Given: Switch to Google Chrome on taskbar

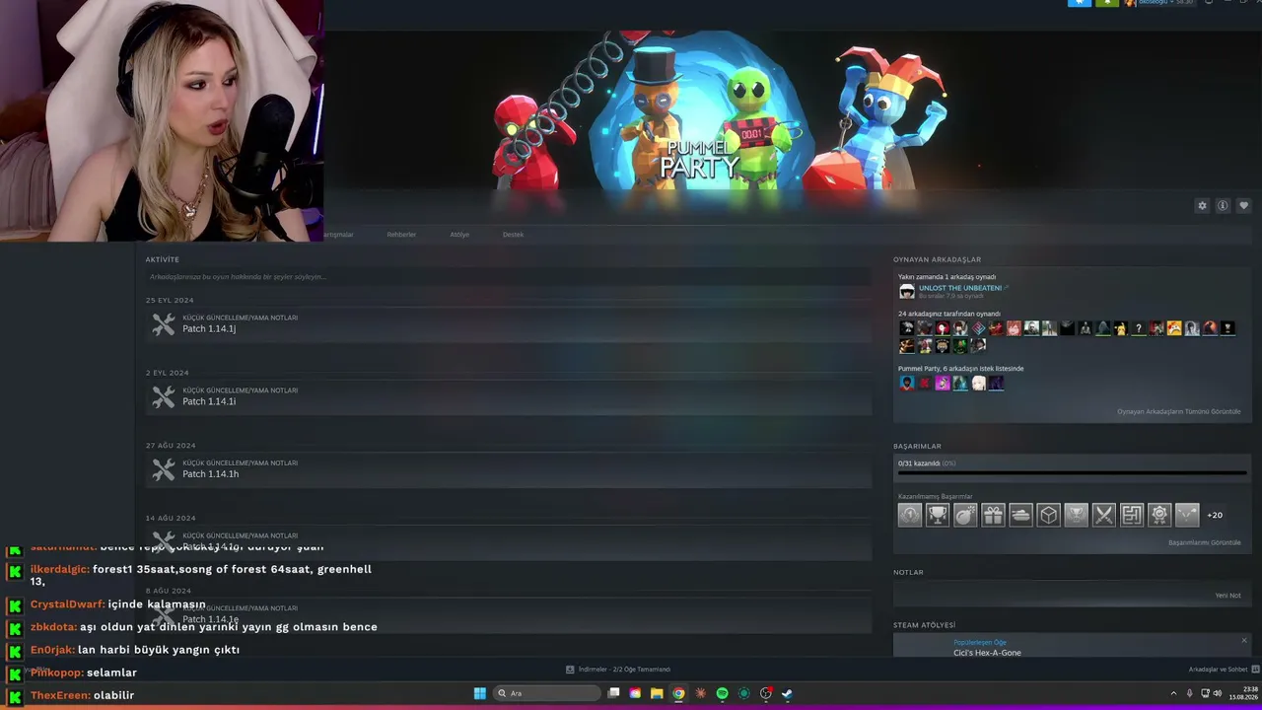Looking at the screenshot, I should [x=678, y=693].
